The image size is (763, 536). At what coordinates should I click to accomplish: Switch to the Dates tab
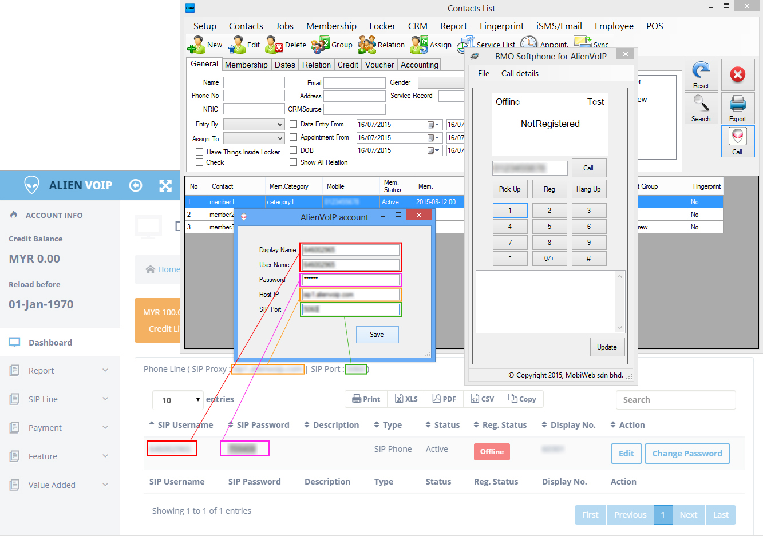click(285, 65)
